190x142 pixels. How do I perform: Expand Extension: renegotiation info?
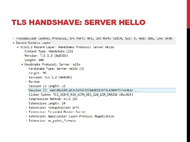[x=26, y=108]
